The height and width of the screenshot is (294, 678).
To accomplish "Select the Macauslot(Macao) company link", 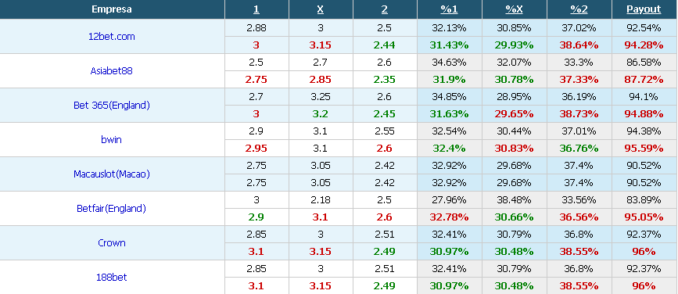I will point(112,174).
